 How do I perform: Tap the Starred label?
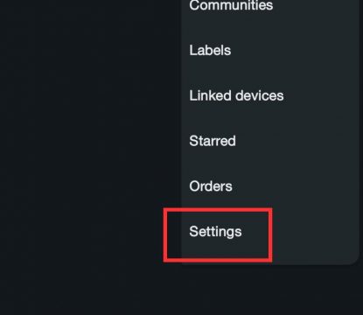(x=213, y=141)
